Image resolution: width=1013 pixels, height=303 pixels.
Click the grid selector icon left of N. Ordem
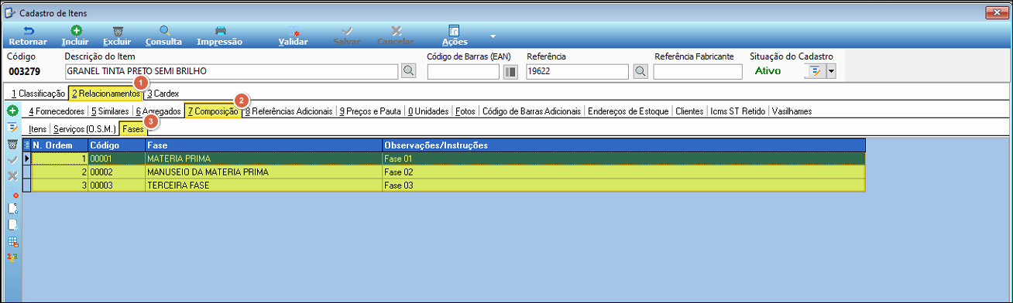(x=27, y=145)
